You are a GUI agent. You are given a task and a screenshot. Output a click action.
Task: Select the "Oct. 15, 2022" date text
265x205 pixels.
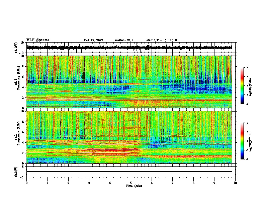[x=93, y=40]
